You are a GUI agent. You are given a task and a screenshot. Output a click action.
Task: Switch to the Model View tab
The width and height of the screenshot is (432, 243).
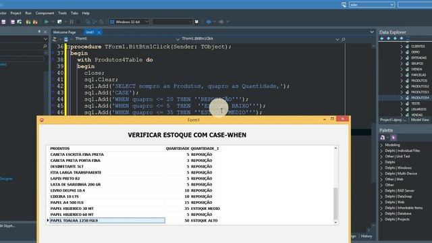coord(420,120)
